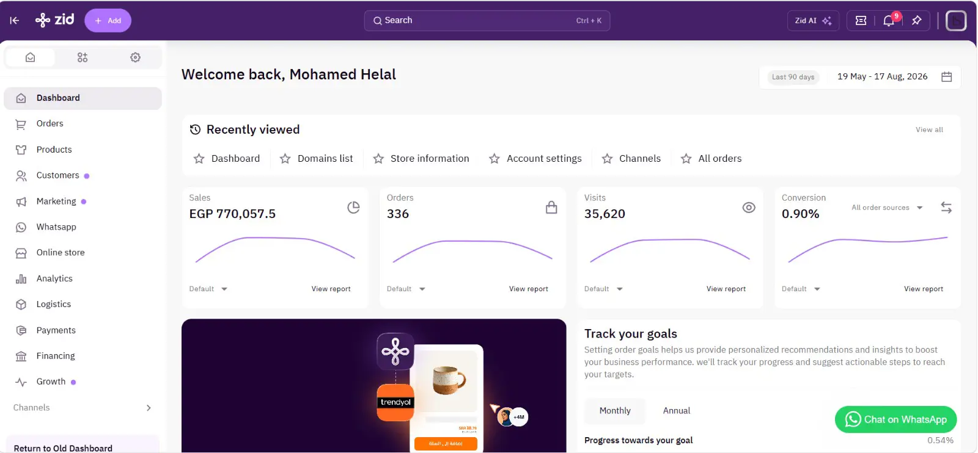
Task: Open the All order sources dropdown
Action: point(887,208)
